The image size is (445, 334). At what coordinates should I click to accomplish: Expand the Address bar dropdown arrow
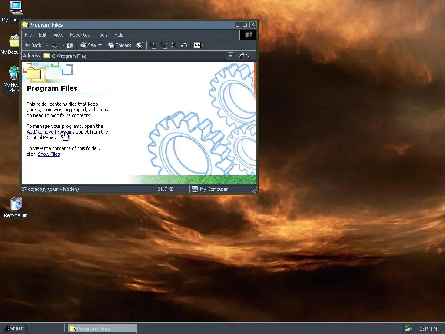coord(230,56)
